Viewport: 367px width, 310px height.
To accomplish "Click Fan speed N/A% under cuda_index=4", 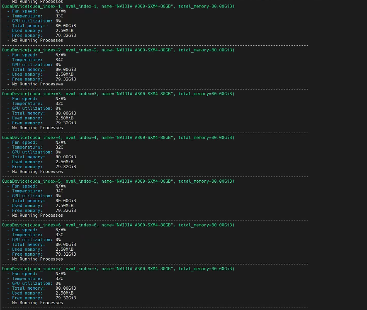I will (39, 143).
